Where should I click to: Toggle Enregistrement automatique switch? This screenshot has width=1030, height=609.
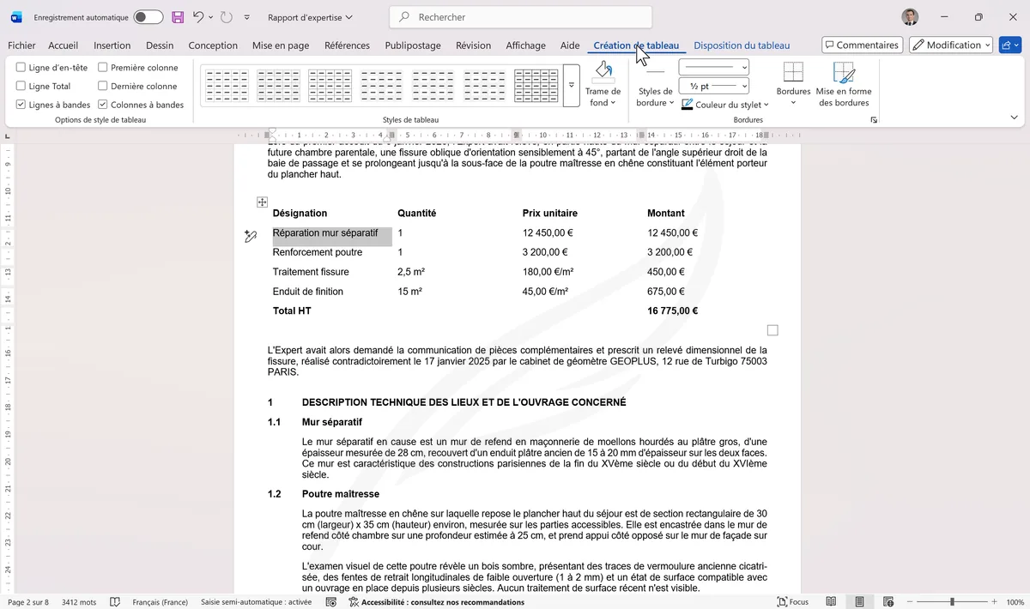click(x=148, y=17)
